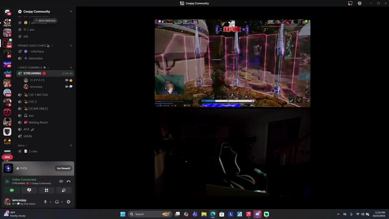This screenshot has height=219, width=389.
Task: Collapse PRIVATE VOICE CHATS category
Action: [35, 46]
